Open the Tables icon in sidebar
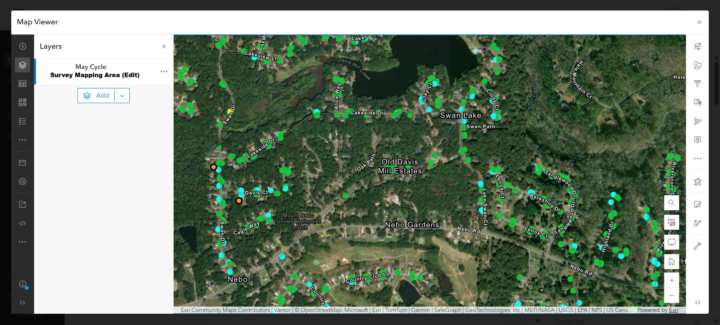 [x=22, y=84]
